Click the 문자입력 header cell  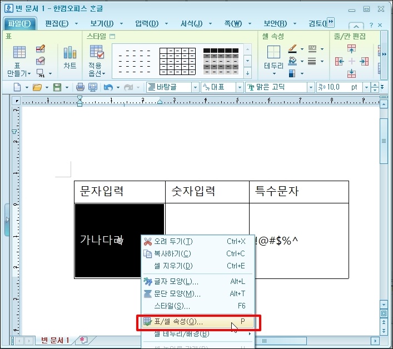click(120, 192)
